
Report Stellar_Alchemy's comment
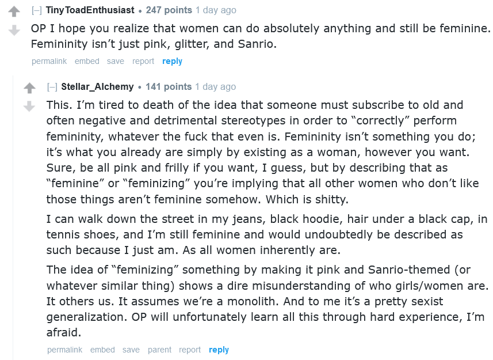[190, 350]
